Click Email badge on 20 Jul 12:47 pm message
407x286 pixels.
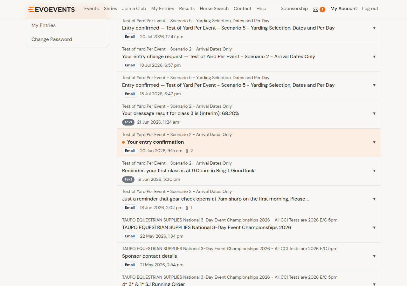pos(130,37)
